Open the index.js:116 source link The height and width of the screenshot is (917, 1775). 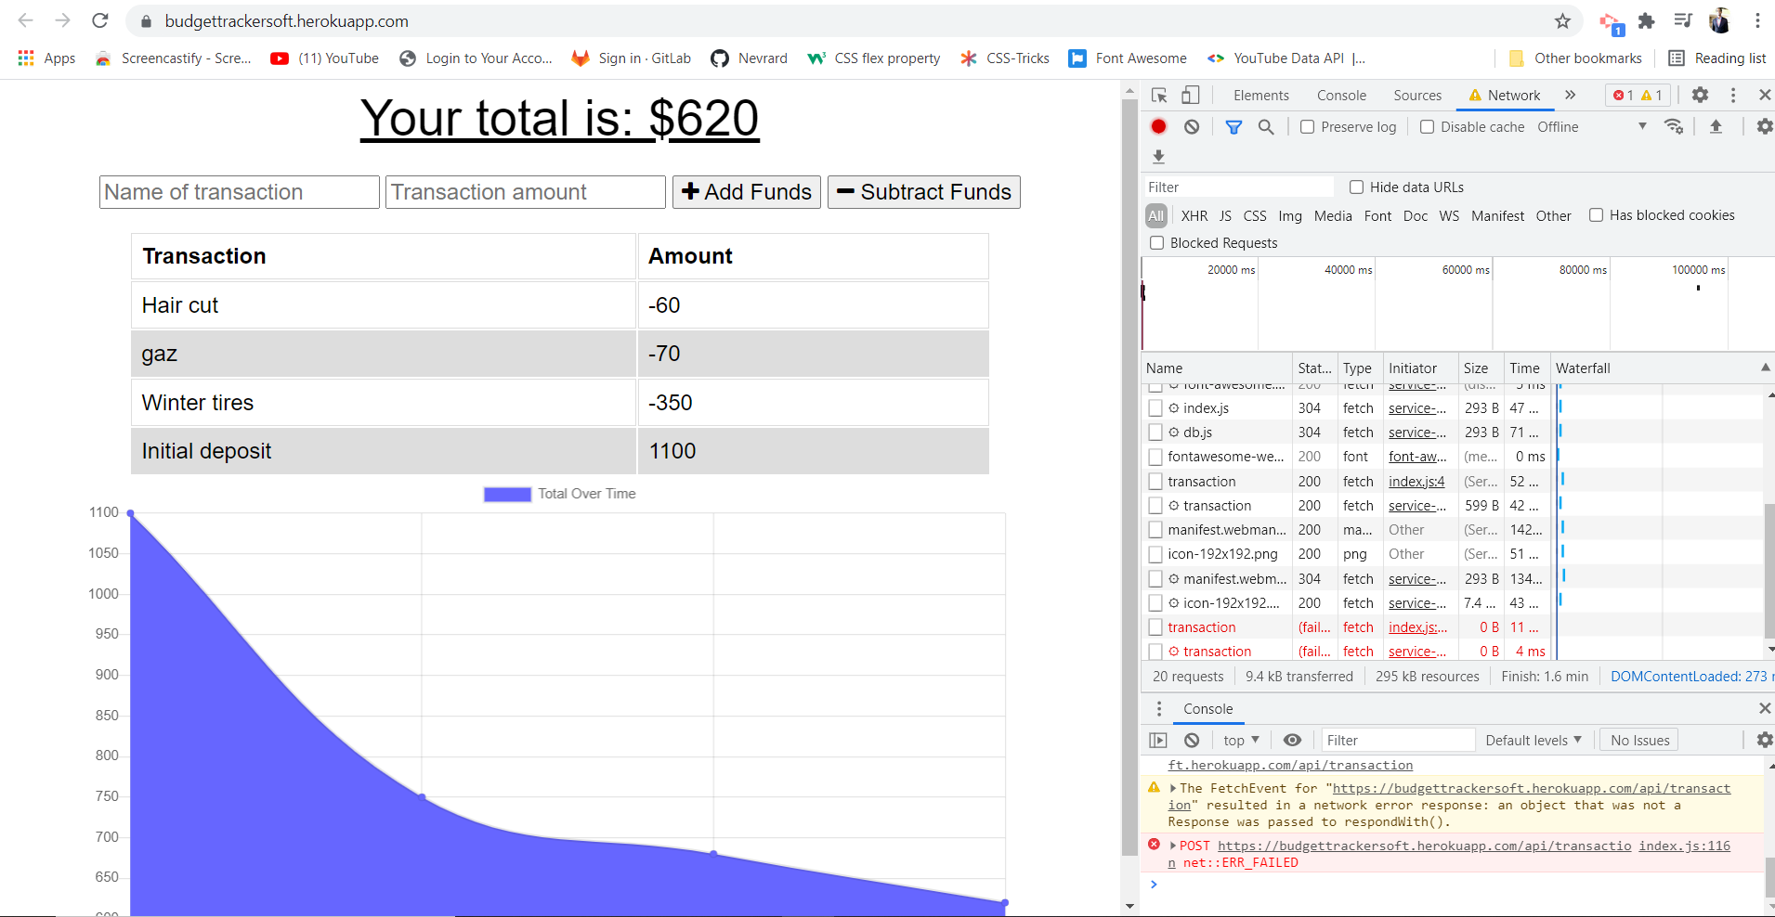point(1684,846)
